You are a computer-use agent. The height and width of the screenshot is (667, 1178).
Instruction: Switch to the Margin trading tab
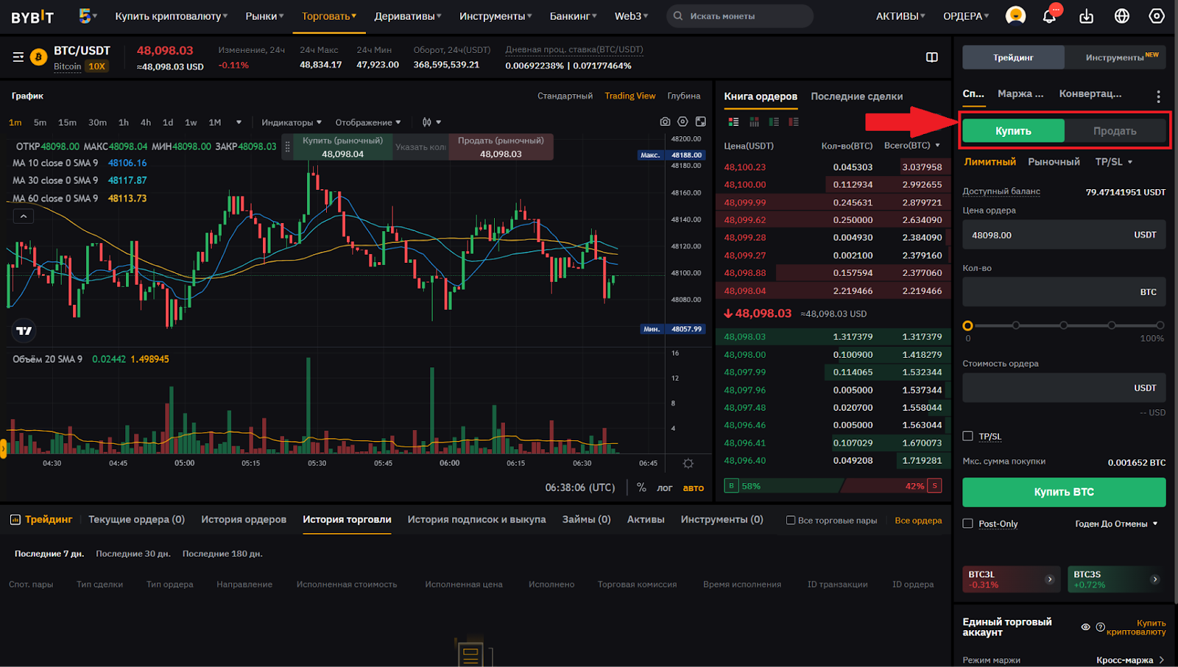pos(1020,93)
